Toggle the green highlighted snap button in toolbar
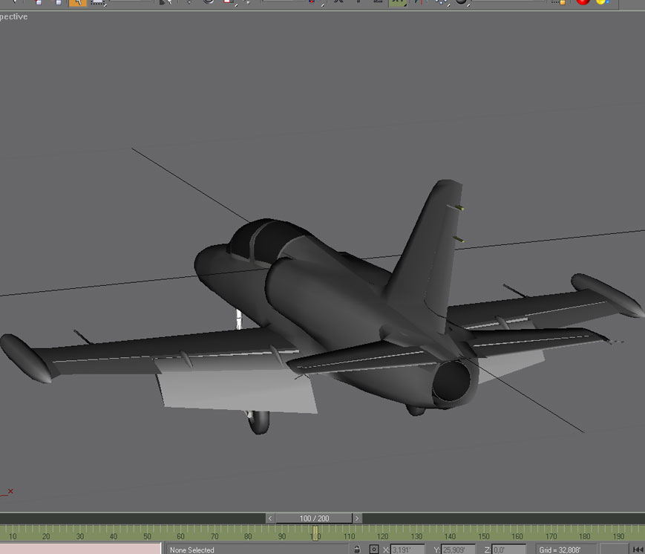Image resolution: width=645 pixels, height=554 pixels. point(398,2)
